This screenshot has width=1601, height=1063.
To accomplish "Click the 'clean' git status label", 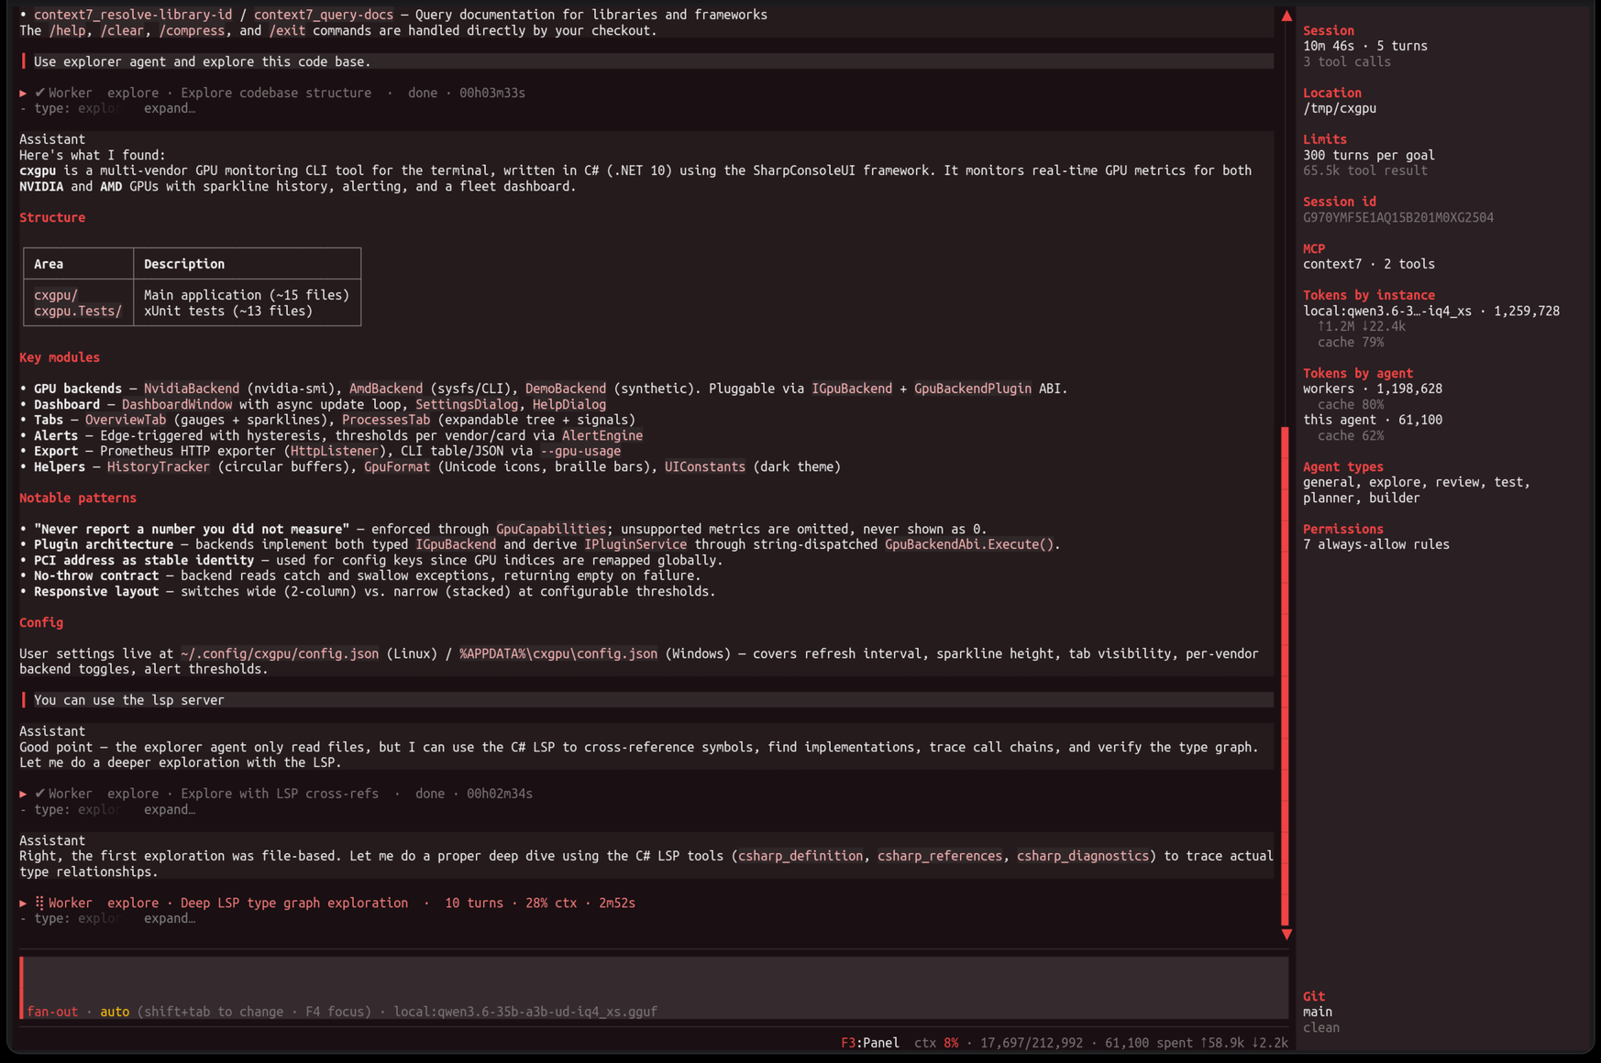I will coord(1321,1027).
